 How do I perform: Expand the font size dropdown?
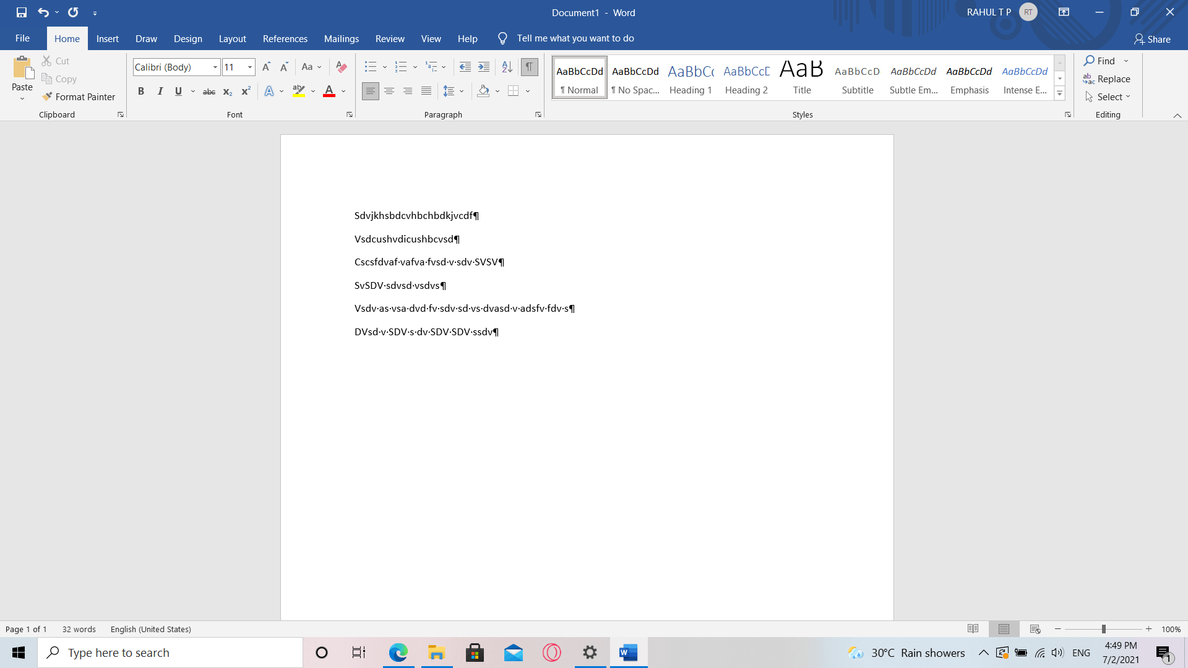(x=250, y=67)
